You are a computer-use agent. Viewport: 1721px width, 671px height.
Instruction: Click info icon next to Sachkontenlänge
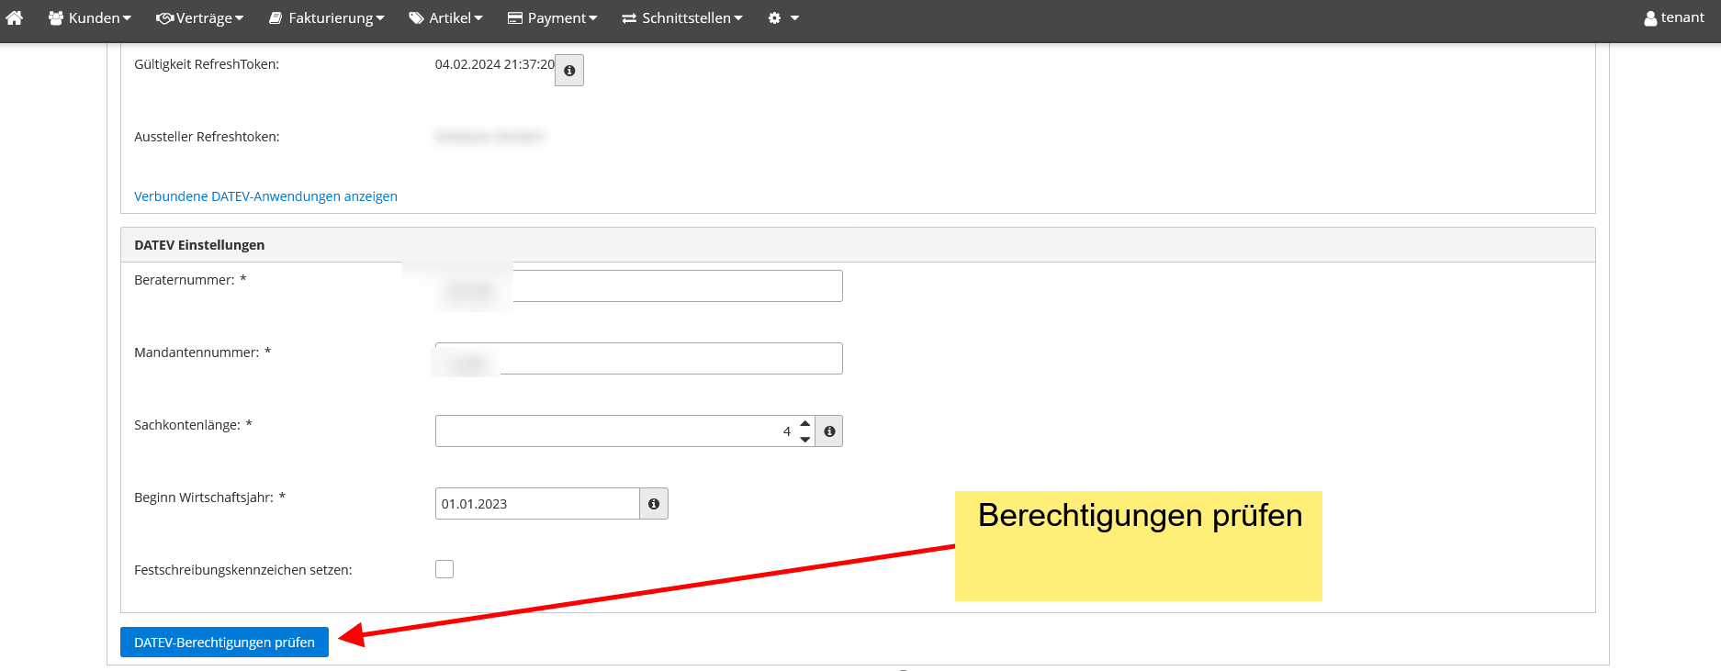[x=829, y=431]
